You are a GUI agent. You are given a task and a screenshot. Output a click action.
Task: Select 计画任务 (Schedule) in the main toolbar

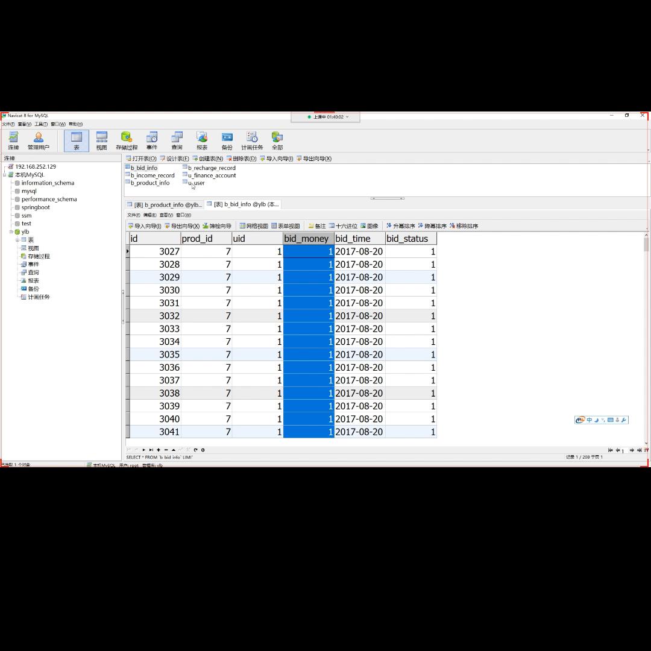point(252,141)
